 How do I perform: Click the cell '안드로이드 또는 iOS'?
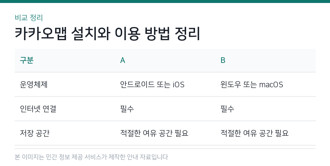click(x=152, y=84)
